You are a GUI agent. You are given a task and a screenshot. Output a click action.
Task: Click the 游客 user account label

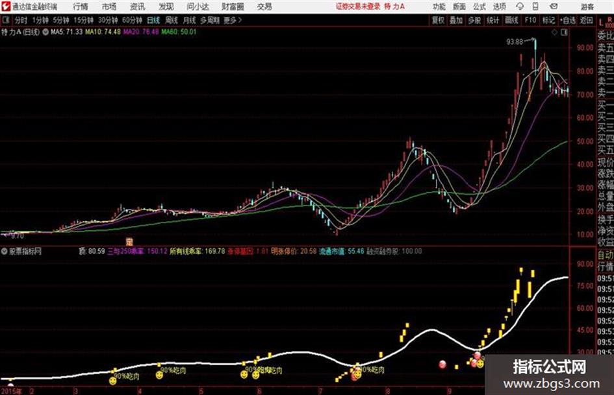[x=587, y=6]
